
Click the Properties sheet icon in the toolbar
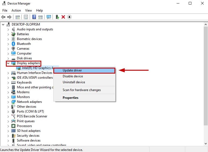26,17
